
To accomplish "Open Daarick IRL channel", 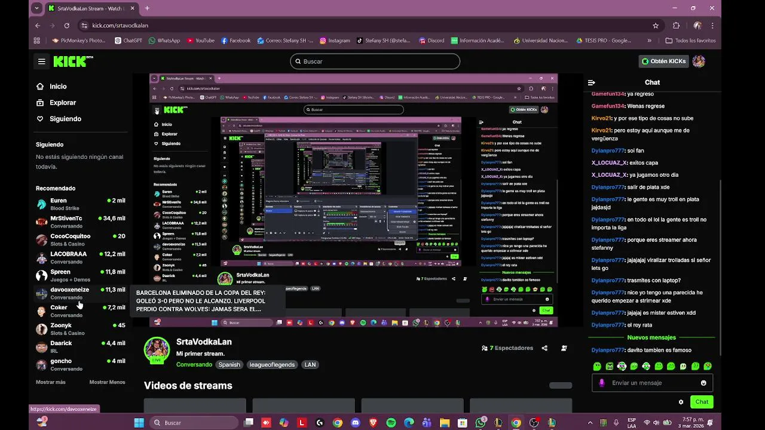I will point(81,347).
